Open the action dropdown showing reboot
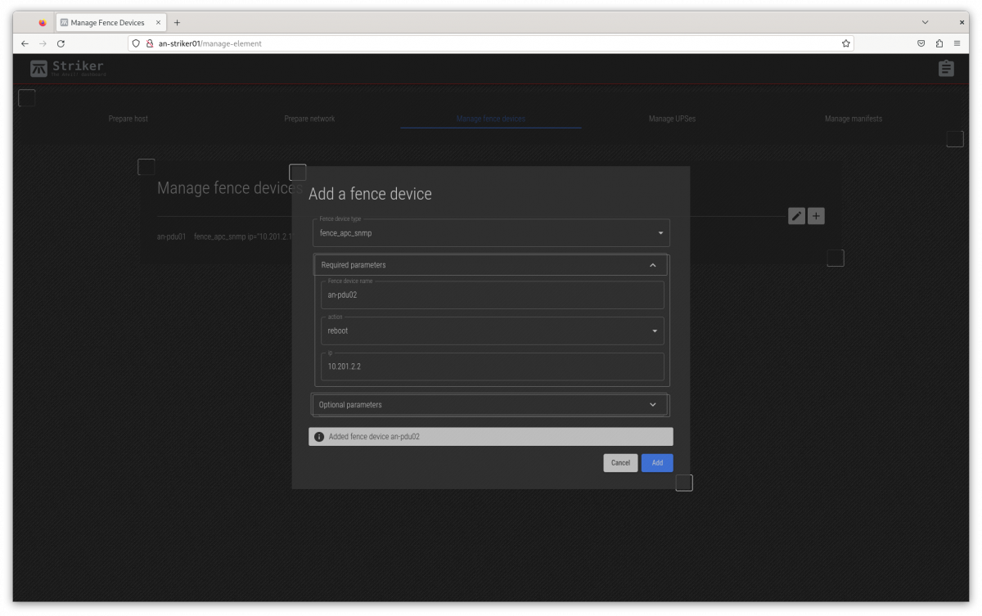This screenshot has height=616, width=982. [492, 330]
